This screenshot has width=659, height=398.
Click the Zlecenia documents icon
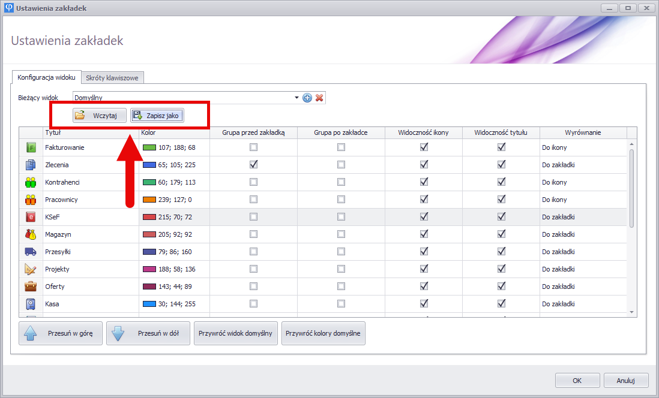point(31,165)
